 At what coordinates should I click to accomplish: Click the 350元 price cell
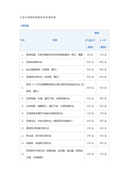tap(90, 88)
